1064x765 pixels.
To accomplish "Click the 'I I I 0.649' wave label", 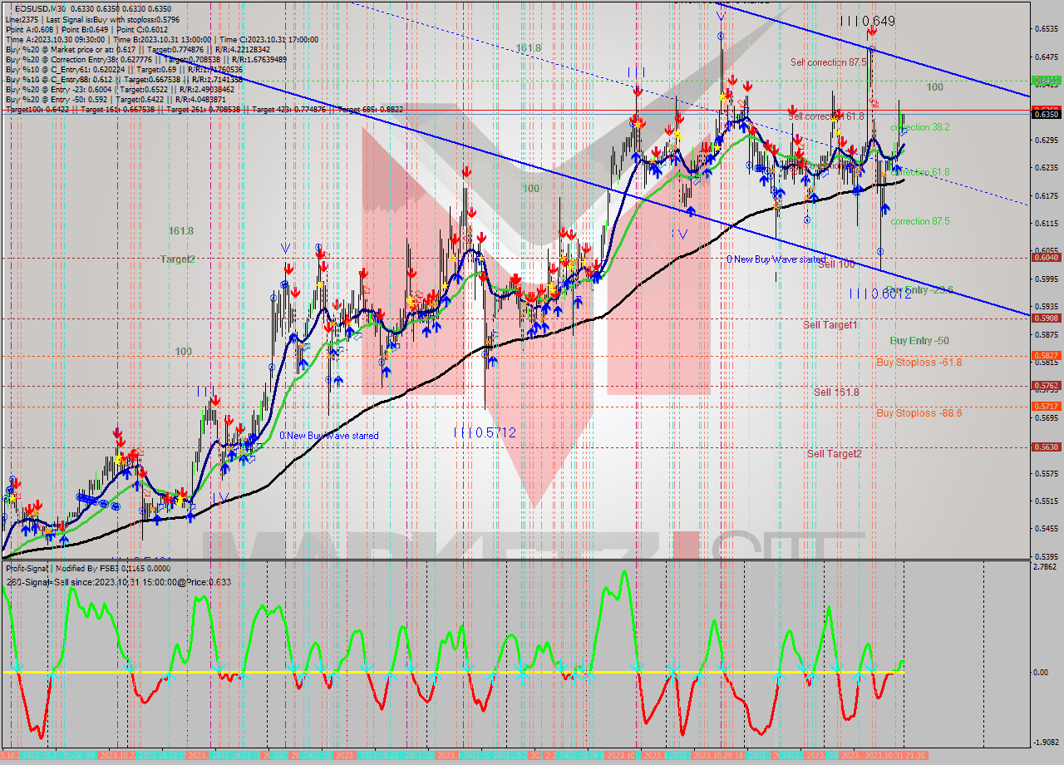I will point(867,21).
